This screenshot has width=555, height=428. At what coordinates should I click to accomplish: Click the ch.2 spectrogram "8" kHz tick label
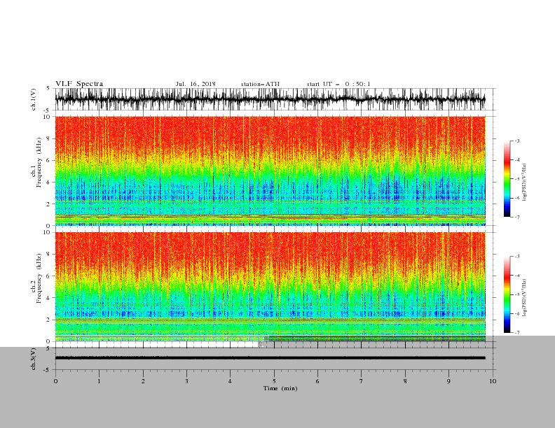(48, 255)
